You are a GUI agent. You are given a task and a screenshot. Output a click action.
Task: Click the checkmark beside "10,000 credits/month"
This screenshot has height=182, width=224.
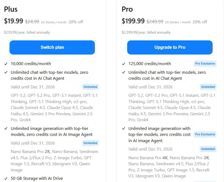(5, 64)
